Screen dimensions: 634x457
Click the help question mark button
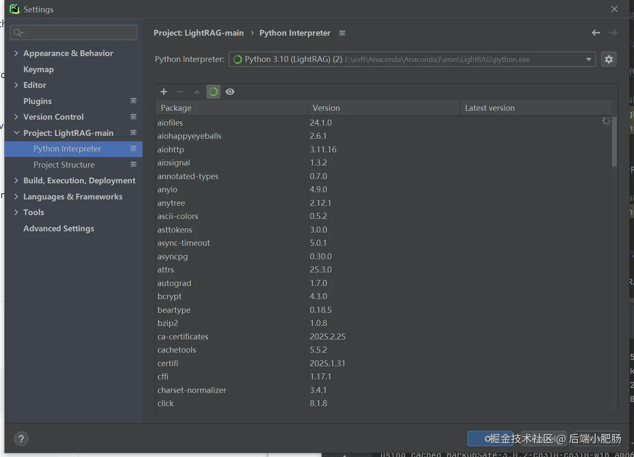(x=21, y=439)
